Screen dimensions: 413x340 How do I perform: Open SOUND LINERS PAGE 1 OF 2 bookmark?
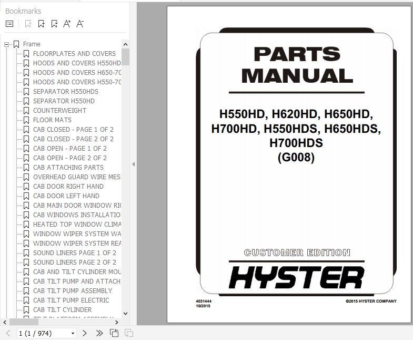(75, 253)
